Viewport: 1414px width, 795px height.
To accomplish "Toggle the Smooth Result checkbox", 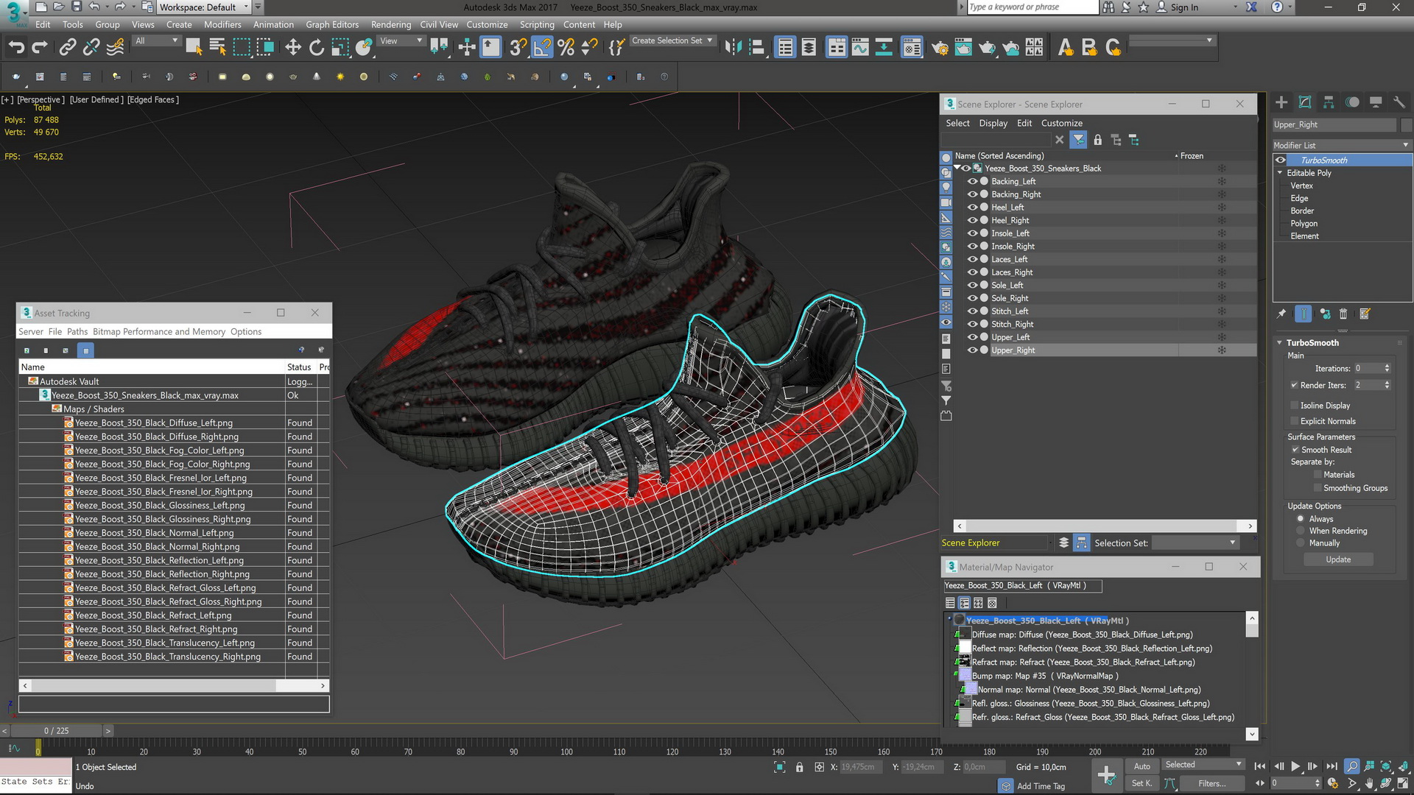I will pos(1295,450).
